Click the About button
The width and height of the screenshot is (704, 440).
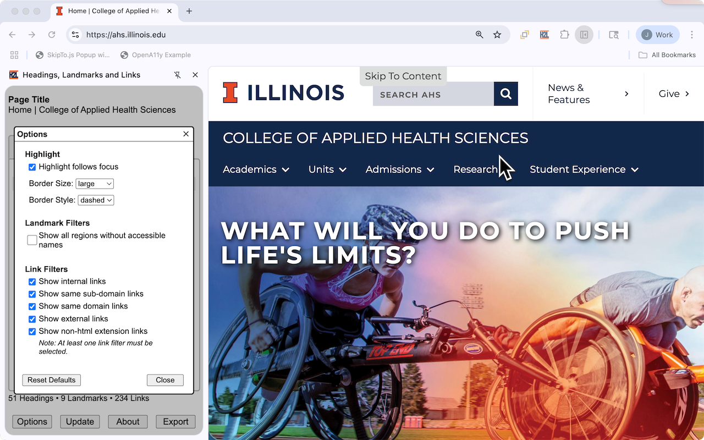coord(128,421)
